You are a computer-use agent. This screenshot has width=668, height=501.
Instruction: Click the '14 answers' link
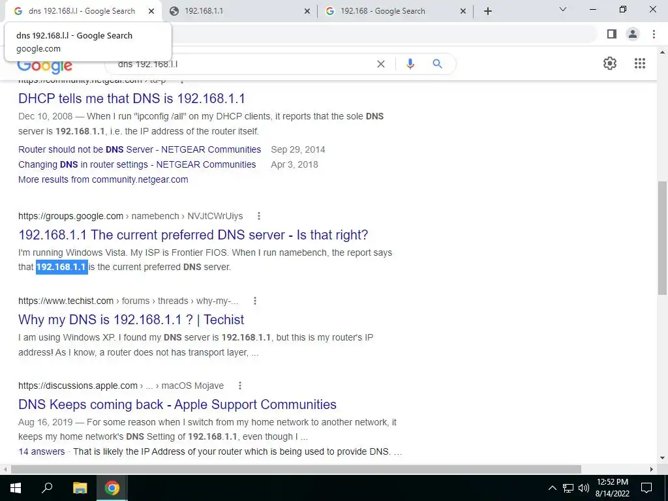pyautogui.click(x=41, y=451)
